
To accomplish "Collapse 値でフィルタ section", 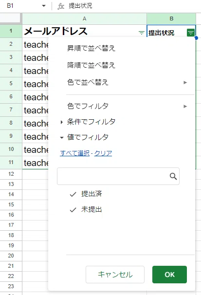I will [84, 137].
